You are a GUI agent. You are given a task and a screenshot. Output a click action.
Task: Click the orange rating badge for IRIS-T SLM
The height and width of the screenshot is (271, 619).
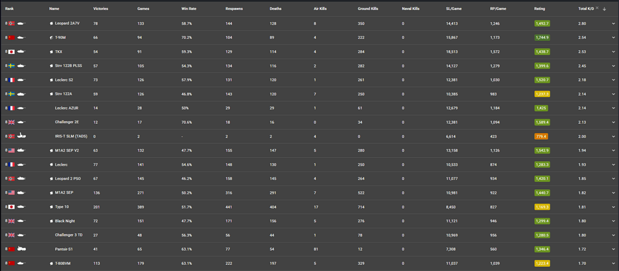point(541,136)
